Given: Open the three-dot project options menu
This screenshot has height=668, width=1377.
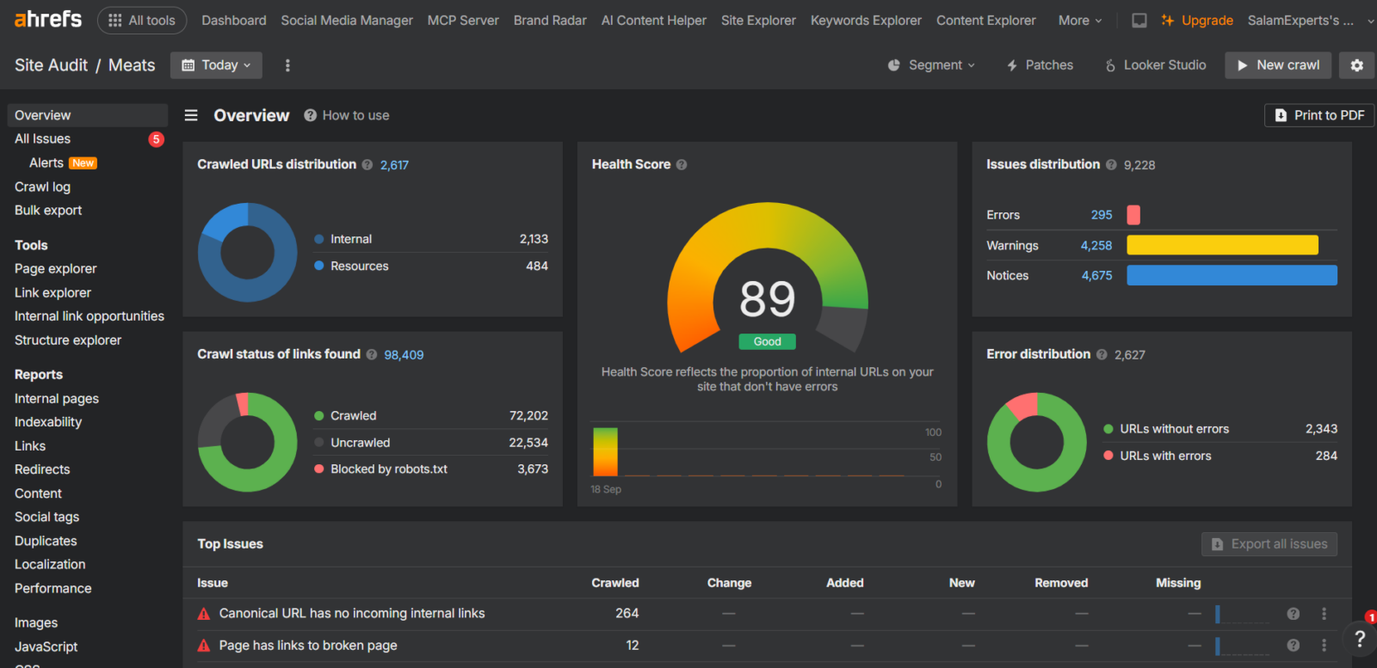Looking at the screenshot, I should coord(287,65).
